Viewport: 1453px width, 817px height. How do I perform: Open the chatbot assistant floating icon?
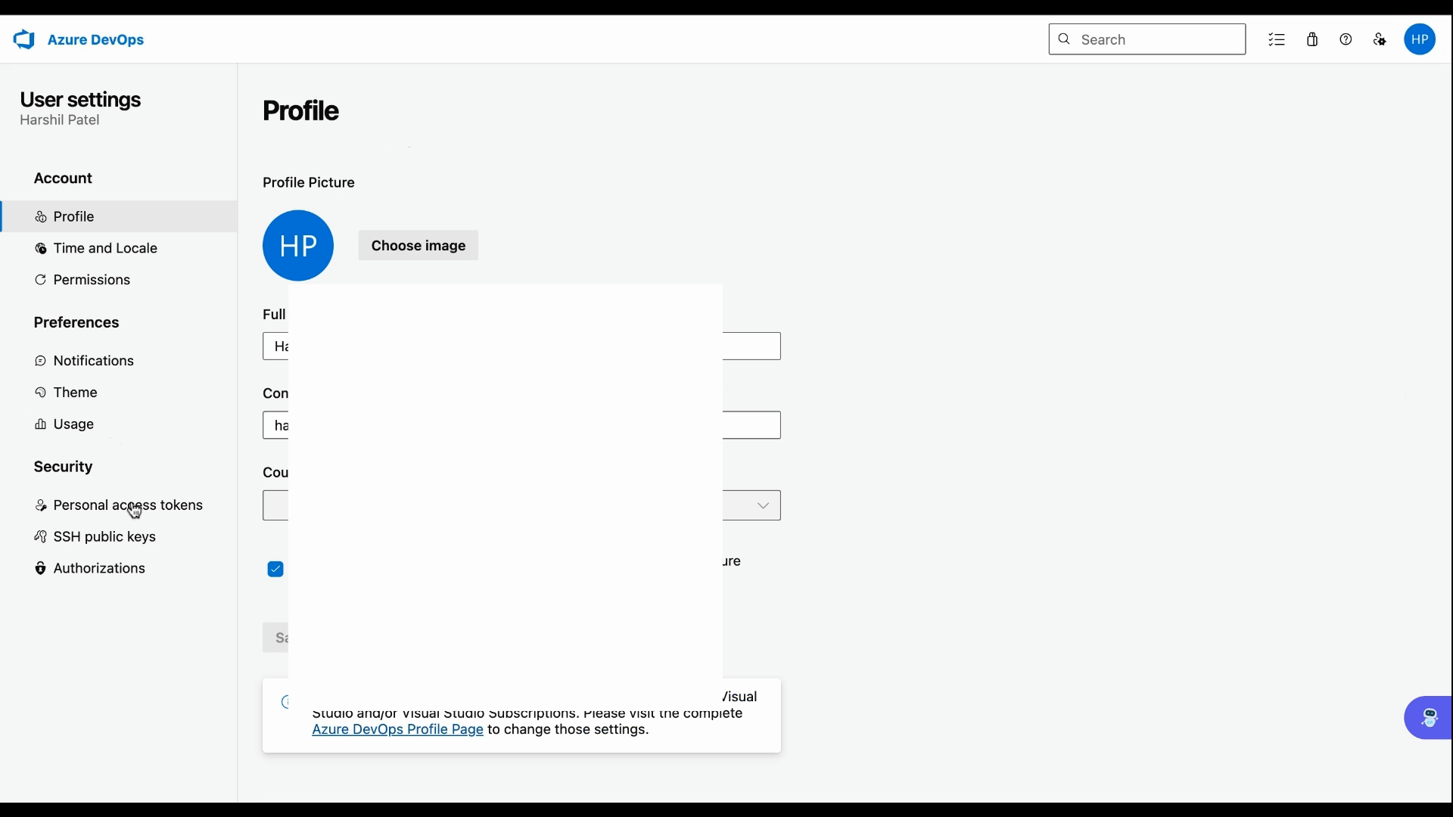click(1428, 717)
